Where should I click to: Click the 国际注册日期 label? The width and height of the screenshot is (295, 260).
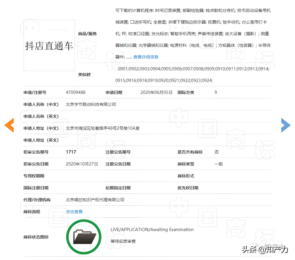36,188
